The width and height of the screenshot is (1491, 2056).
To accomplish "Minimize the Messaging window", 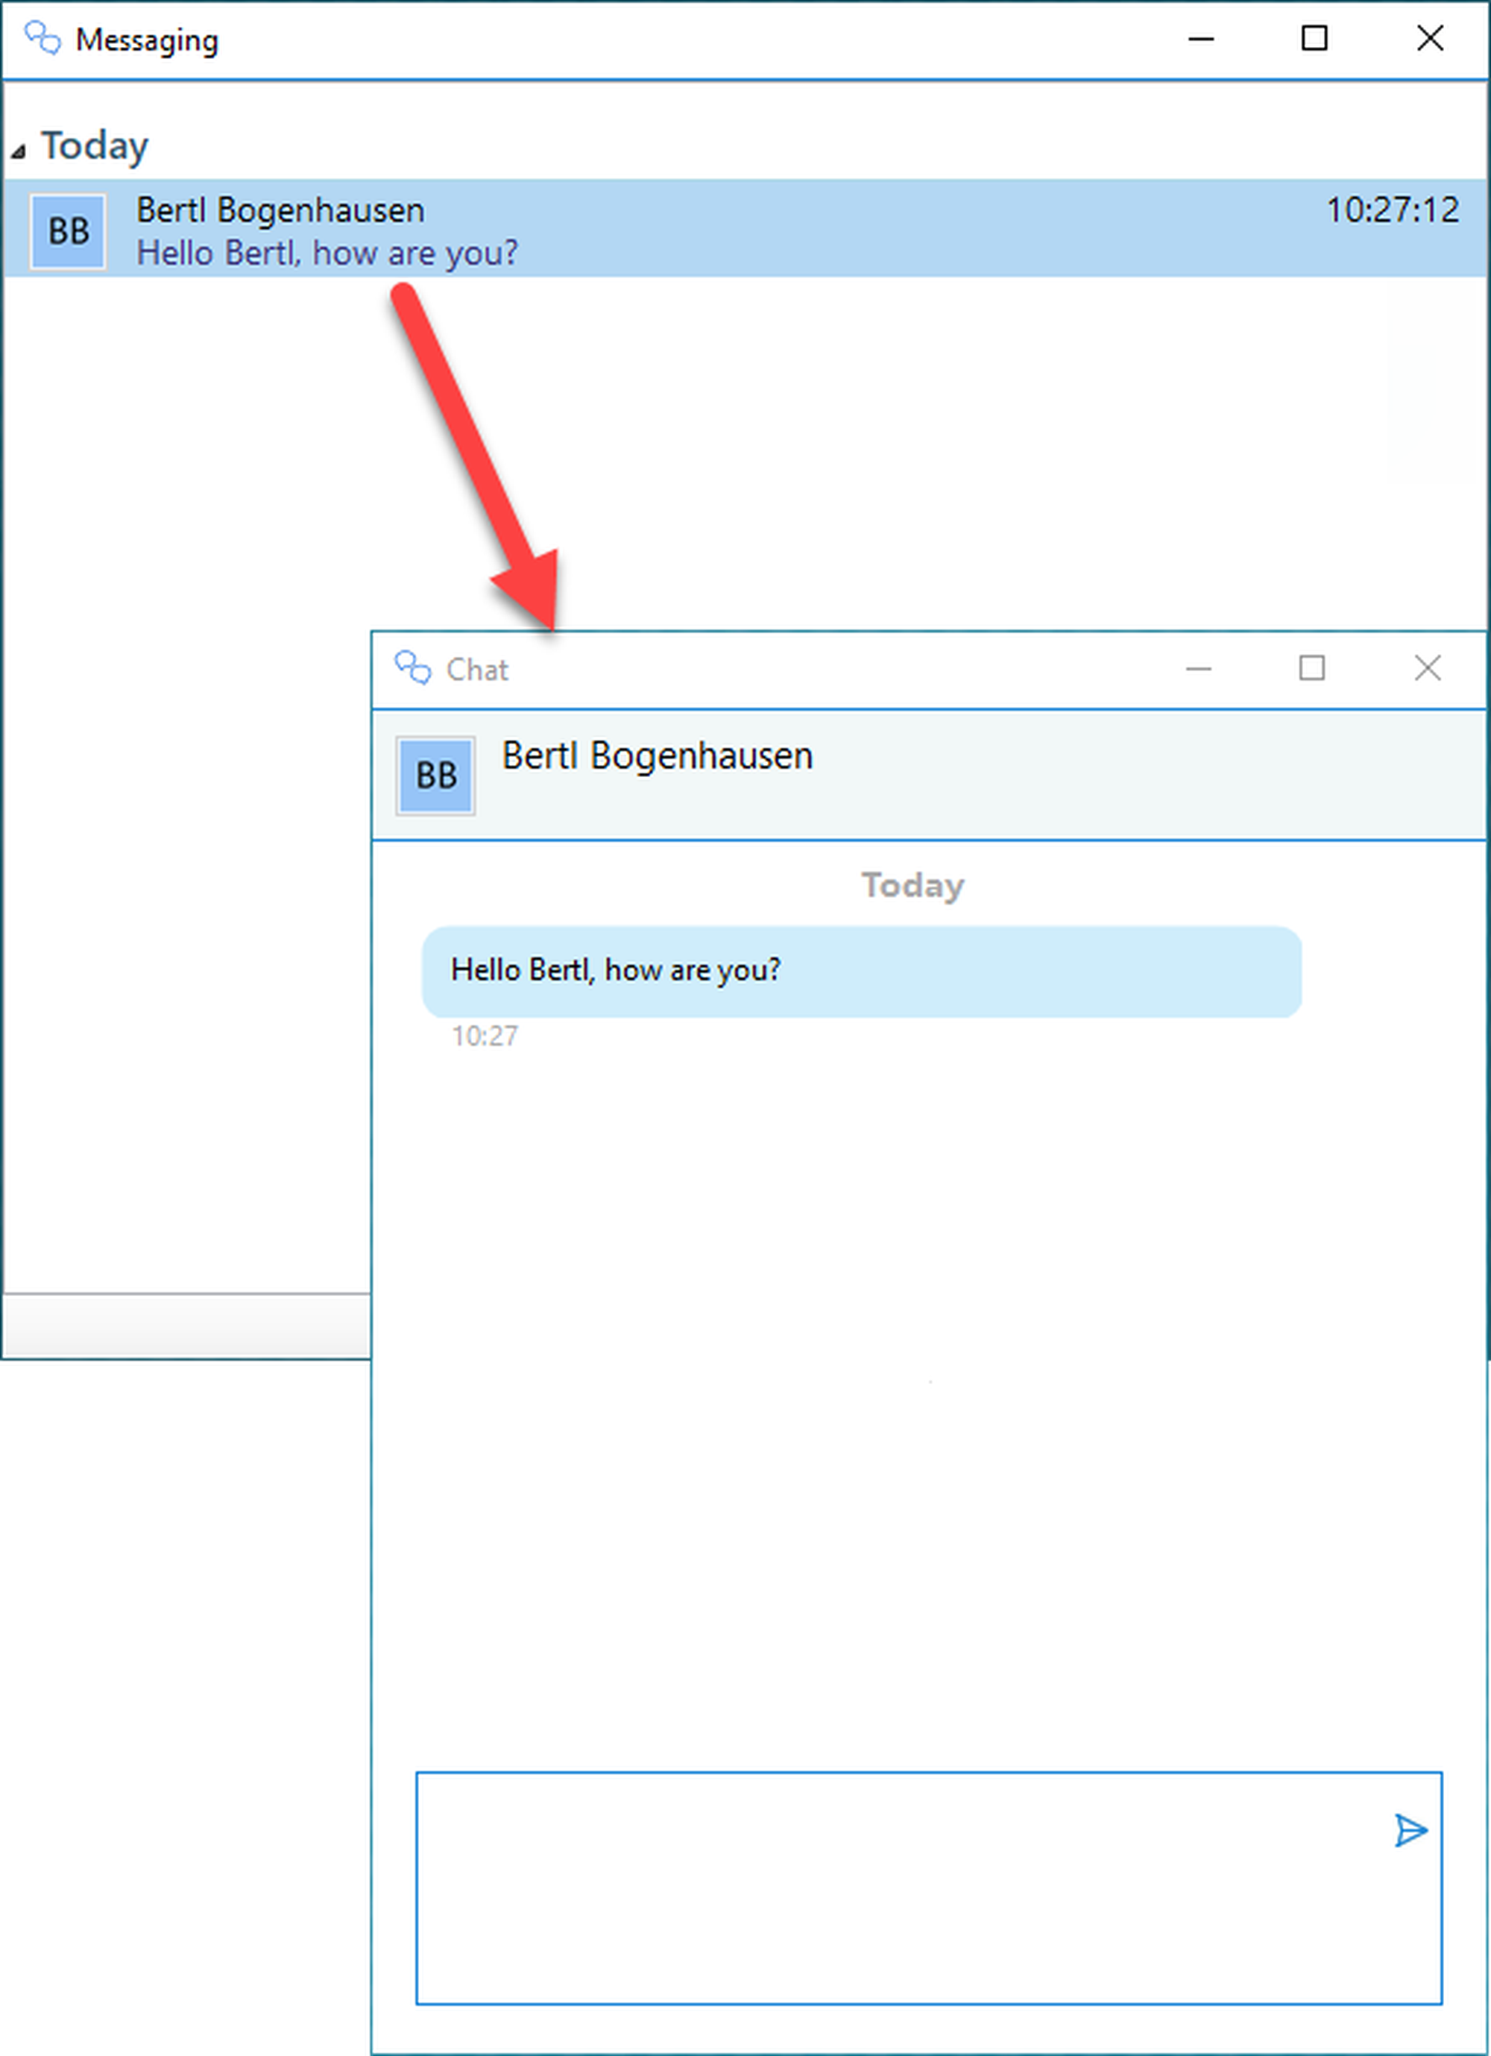I will tap(1201, 39).
